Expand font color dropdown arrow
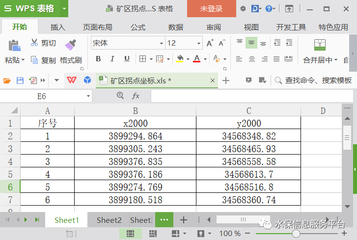This screenshot has height=240, width=357. (205, 59)
